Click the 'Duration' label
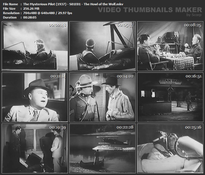205x175 pixels. point(10,17)
